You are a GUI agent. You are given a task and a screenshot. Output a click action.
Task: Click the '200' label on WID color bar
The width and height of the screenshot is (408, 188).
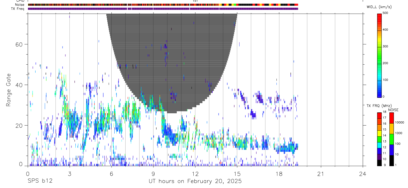[x=385, y=63]
